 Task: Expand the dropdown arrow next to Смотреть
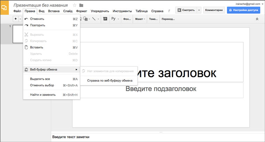tap(199, 10)
